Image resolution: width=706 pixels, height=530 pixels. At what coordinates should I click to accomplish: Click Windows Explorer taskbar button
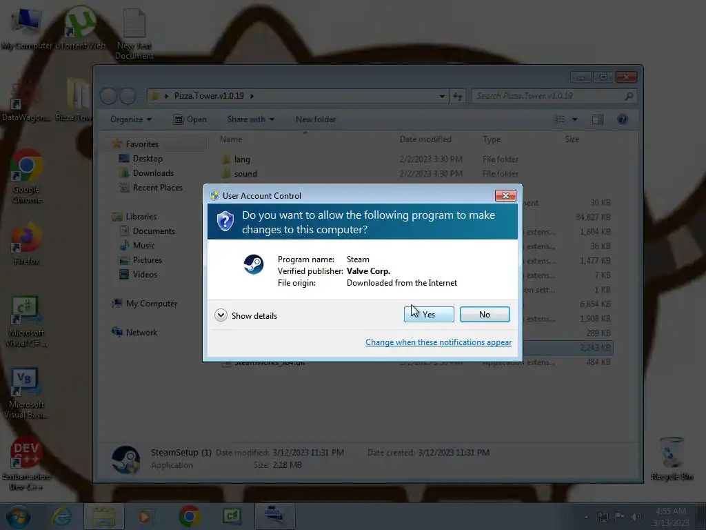(104, 516)
